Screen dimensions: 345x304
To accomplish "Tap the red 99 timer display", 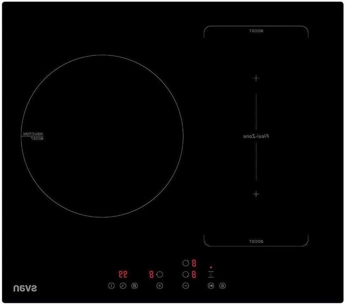I will tap(123, 274).
